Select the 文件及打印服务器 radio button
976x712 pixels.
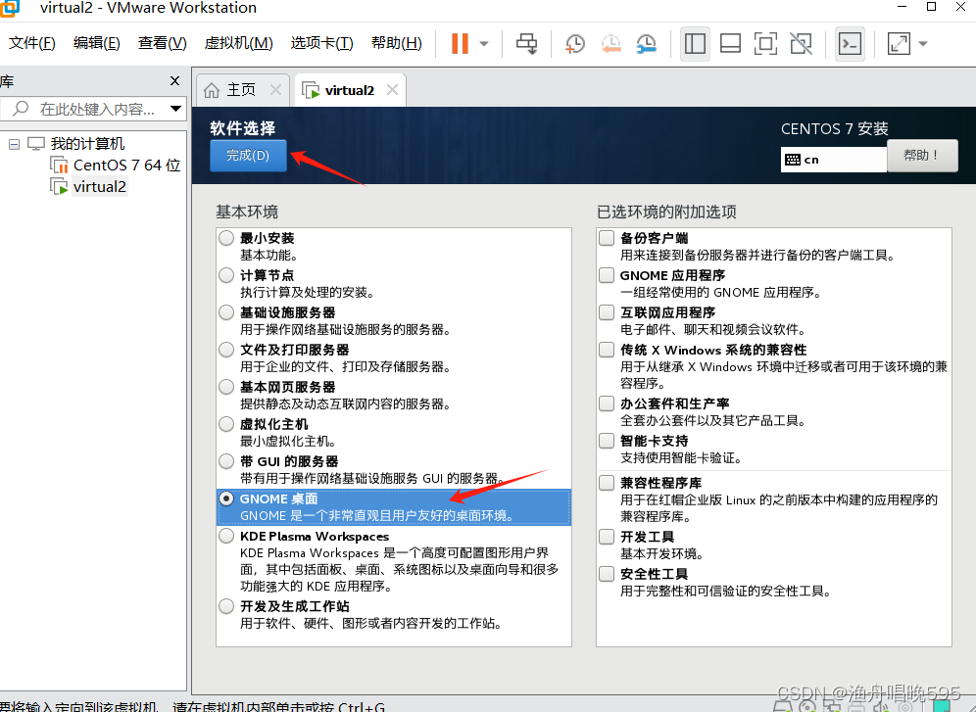(226, 350)
